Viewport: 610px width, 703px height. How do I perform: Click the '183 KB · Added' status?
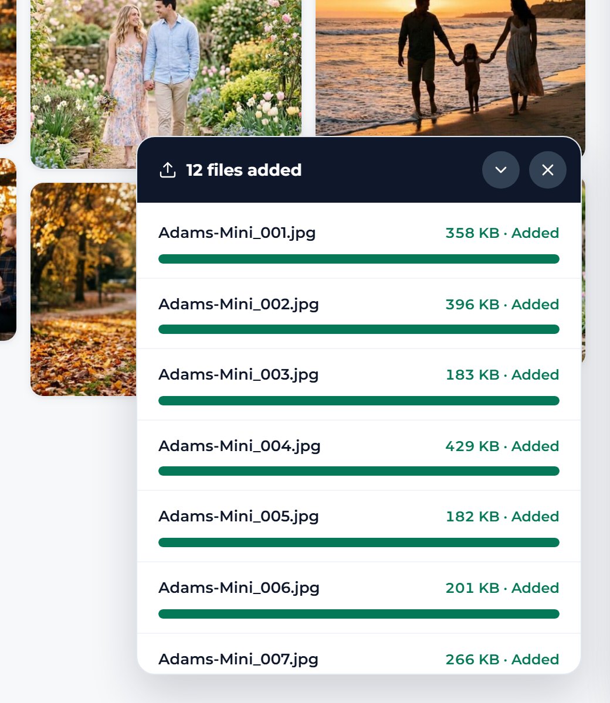pos(502,375)
